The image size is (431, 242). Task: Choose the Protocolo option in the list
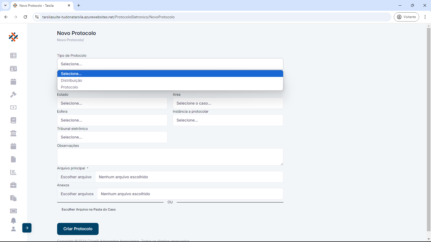[69, 87]
